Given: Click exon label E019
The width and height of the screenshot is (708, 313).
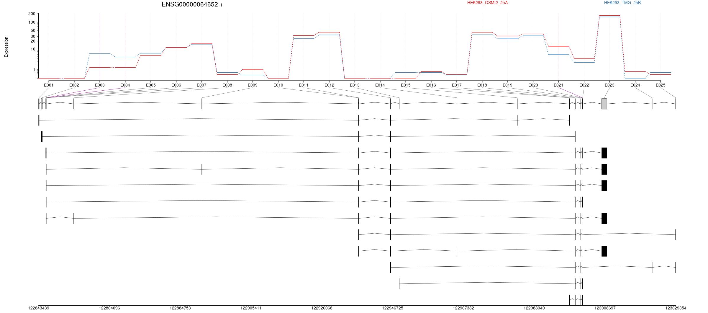Looking at the screenshot, I should (507, 85).
